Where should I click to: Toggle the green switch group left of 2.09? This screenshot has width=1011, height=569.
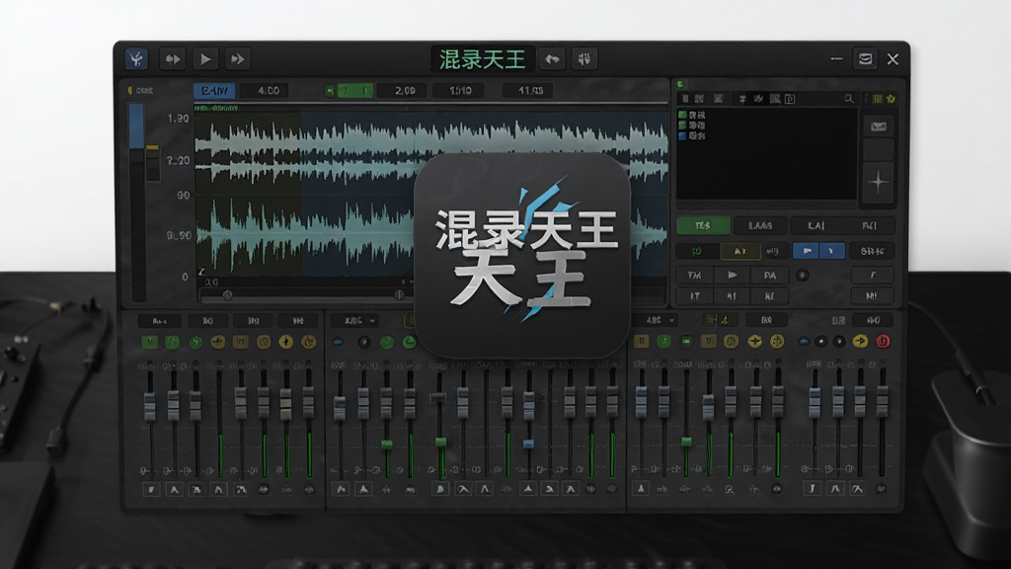tap(349, 91)
